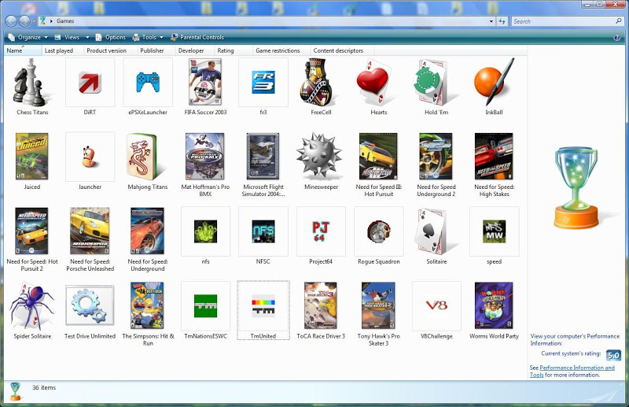This screenshot has width=629, height=407.
Task: Click the Games breadcrumb in address bar
Action: 65,21
